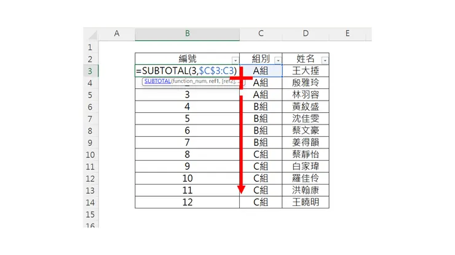
Task: Select column B header
Action: (x=187, y=34)
